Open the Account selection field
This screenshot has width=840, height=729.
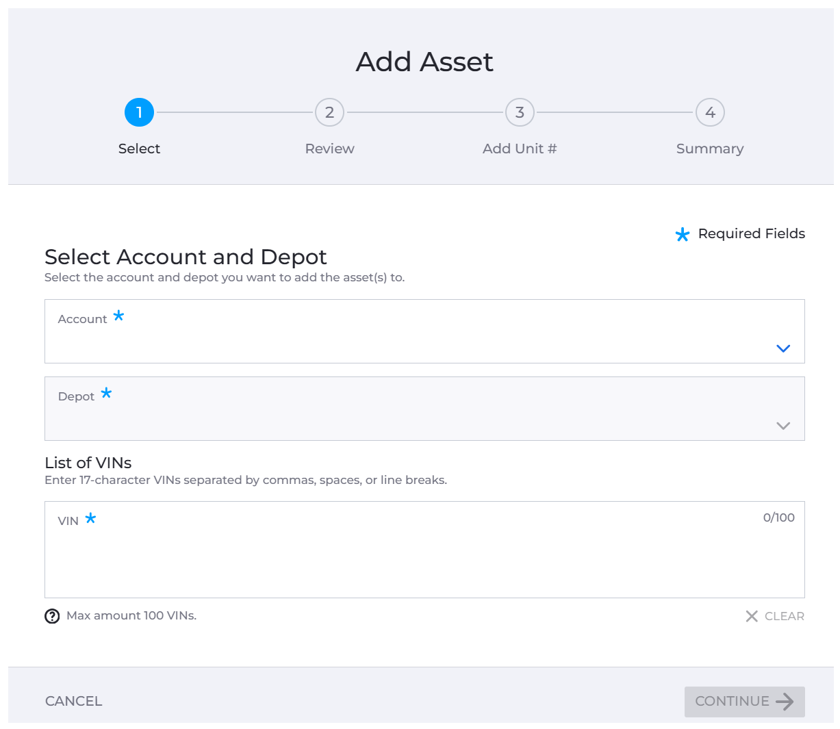pyautogui.click(x=424, y=331)
